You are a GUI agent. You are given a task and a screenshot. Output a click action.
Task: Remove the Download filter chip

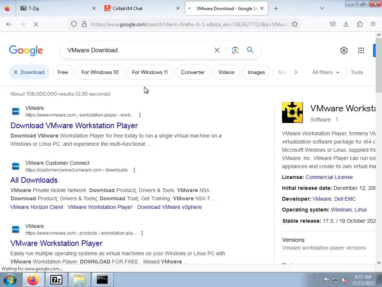(29, 72)
